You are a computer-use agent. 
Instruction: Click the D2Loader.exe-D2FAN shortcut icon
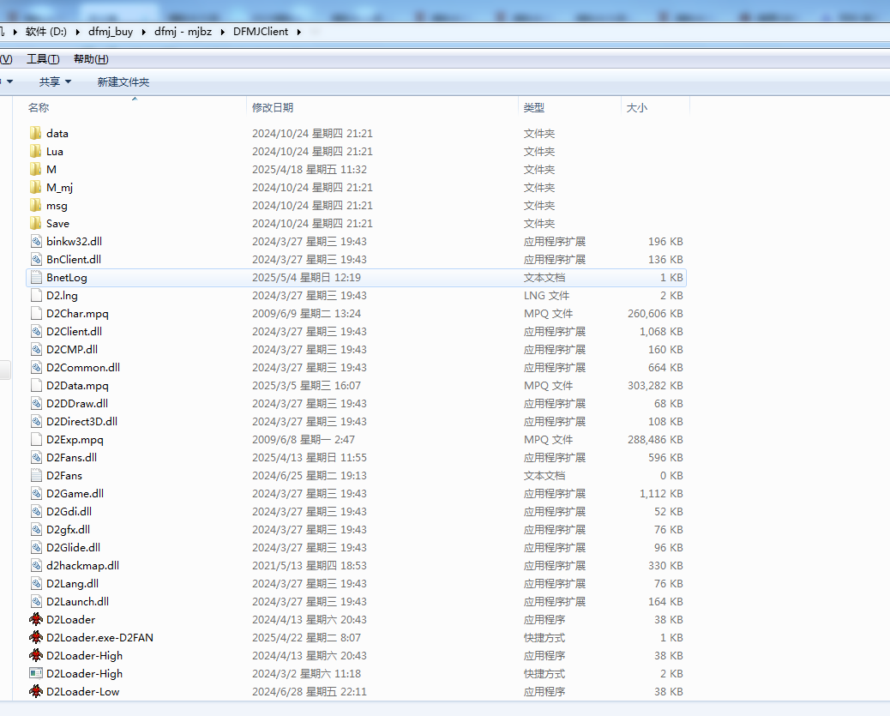pyautogui.click(x=36, y=638)
